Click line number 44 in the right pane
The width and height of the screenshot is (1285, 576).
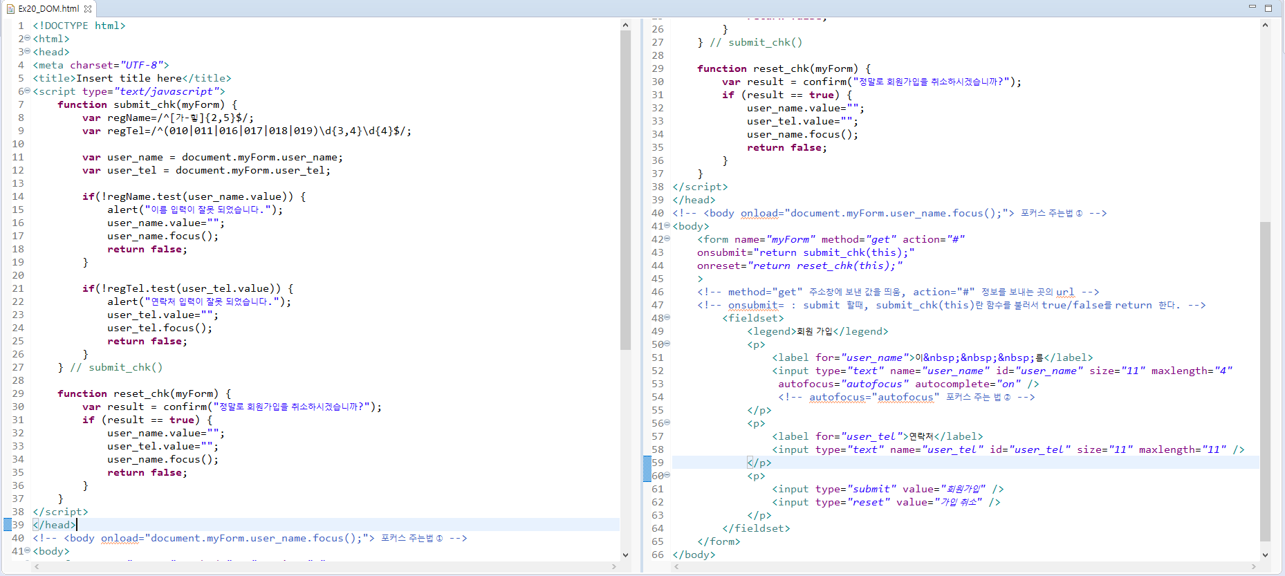657,266
